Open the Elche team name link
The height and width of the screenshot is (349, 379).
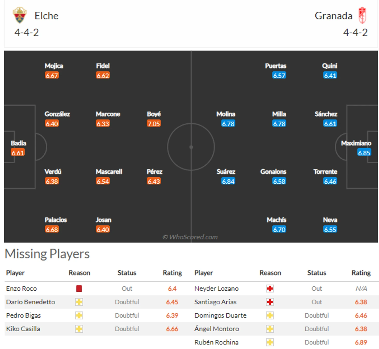tap(46, 16)
